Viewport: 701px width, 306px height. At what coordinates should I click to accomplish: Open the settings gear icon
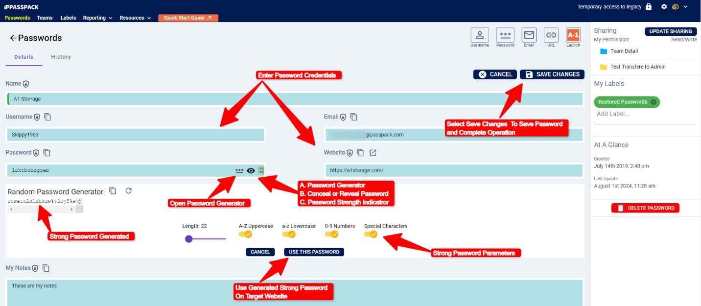664,7
